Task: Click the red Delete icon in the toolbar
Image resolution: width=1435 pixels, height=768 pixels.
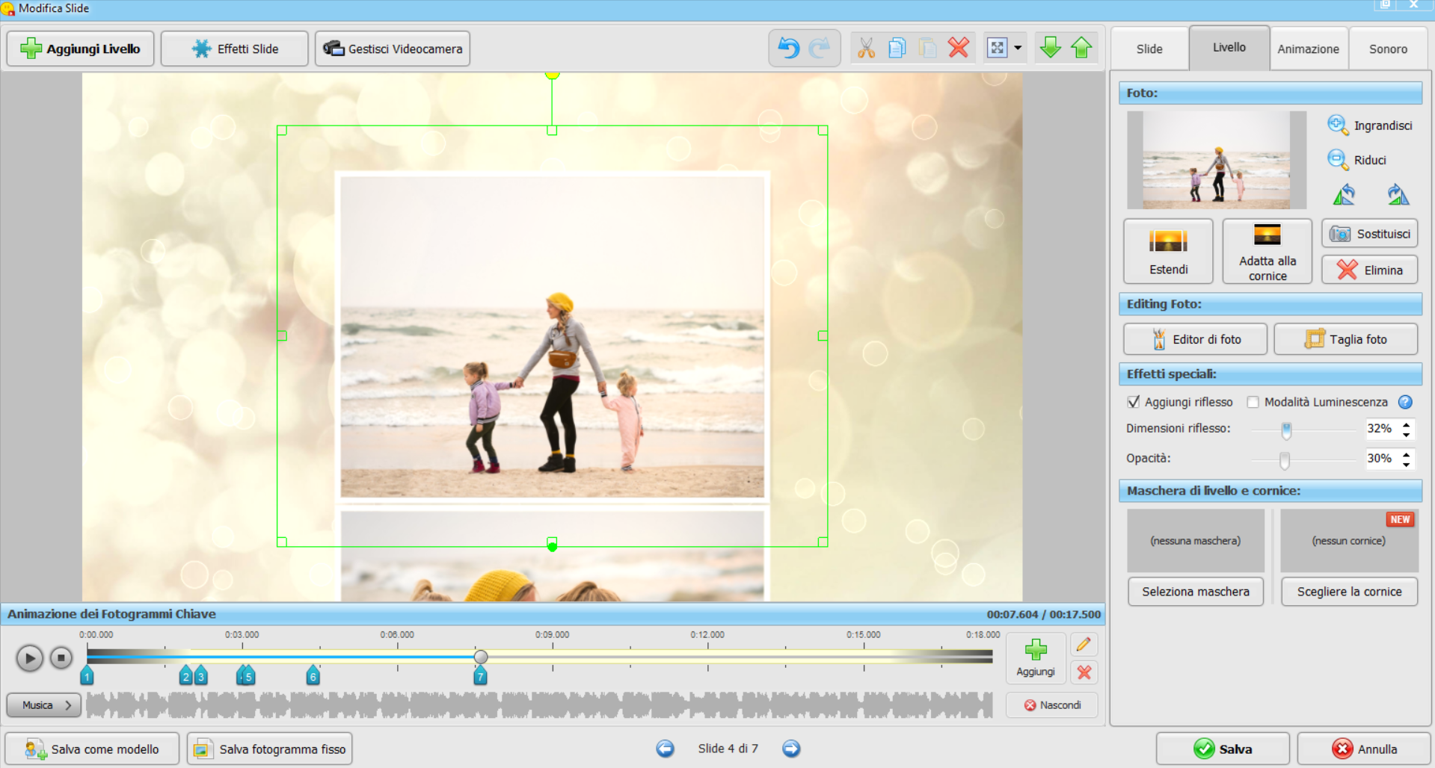Action: pyautogui.click(x=958, y=48)
